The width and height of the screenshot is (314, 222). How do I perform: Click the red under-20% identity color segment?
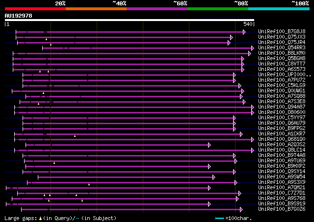(x=35, y=9)
